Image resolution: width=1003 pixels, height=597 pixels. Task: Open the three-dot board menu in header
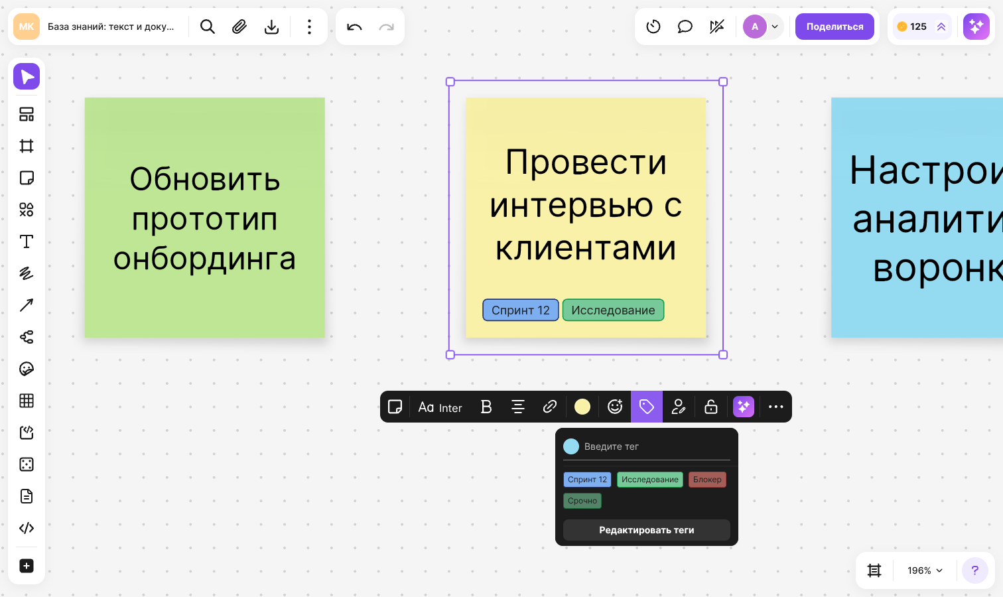[x=309, y=27]
